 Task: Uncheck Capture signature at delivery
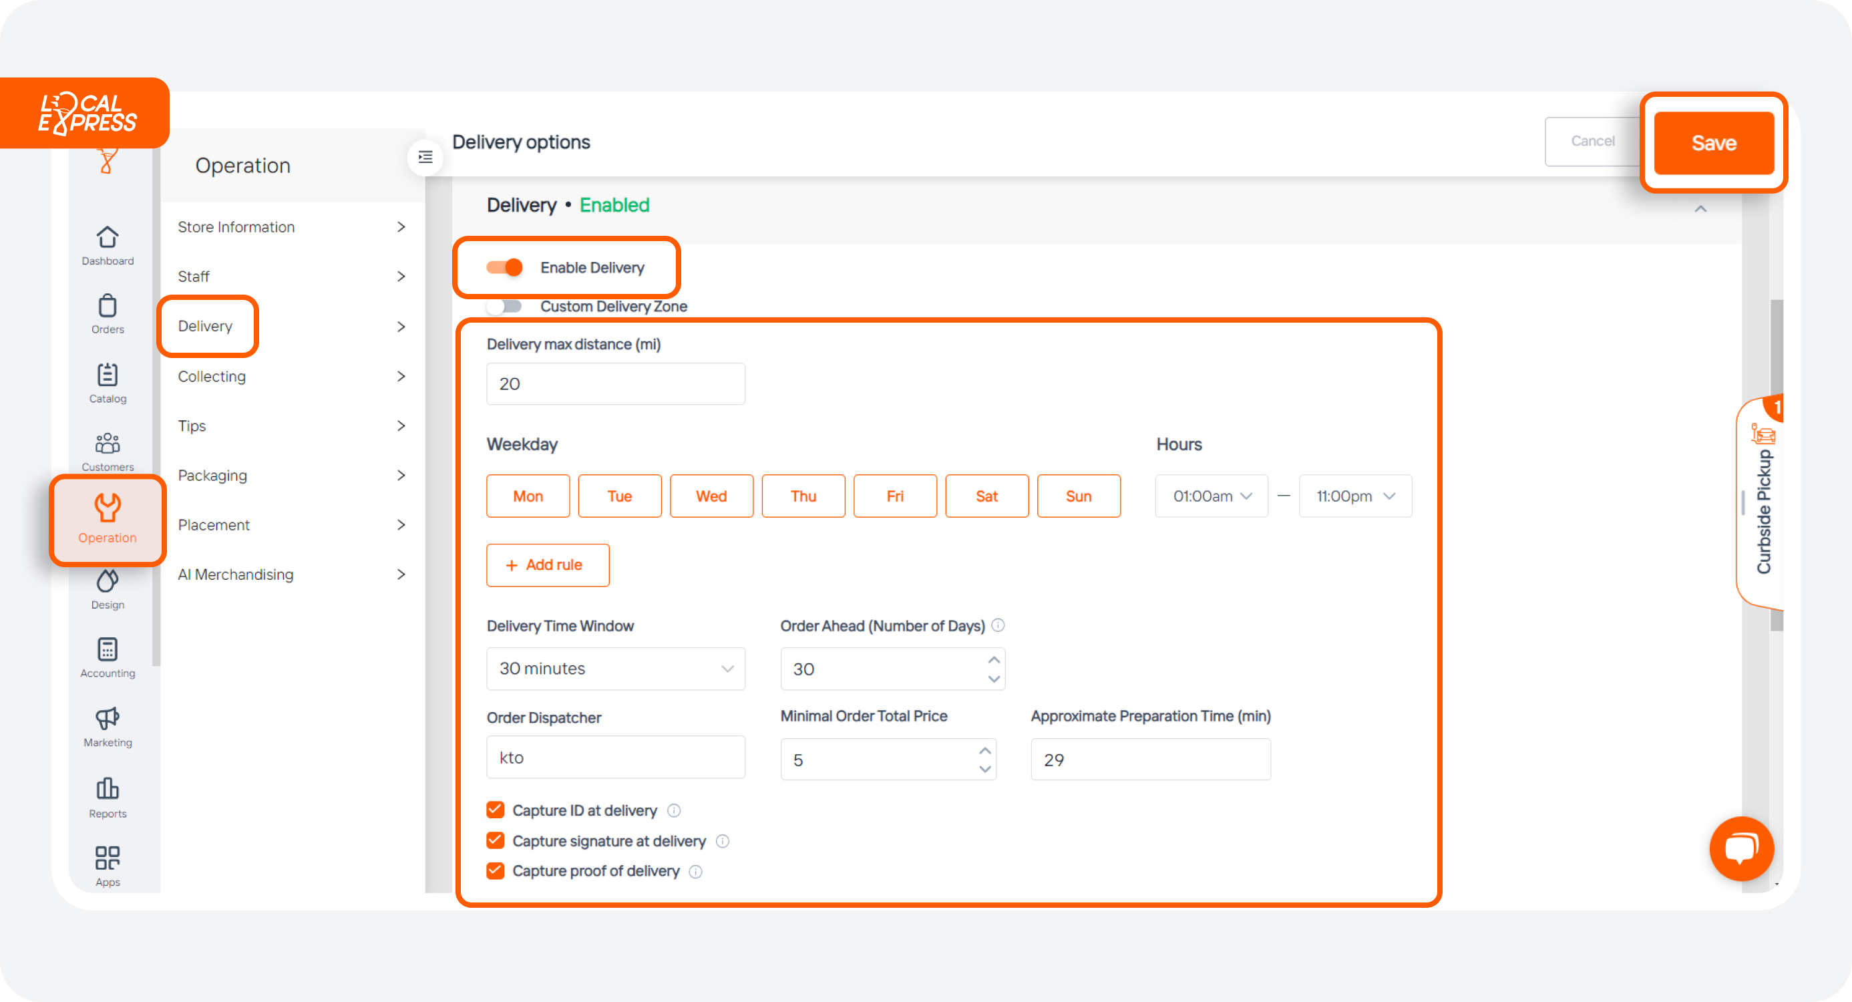coord(496,840)
